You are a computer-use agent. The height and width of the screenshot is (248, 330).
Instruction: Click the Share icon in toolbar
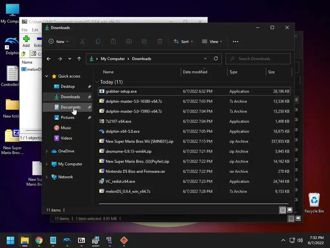(144, 42)
